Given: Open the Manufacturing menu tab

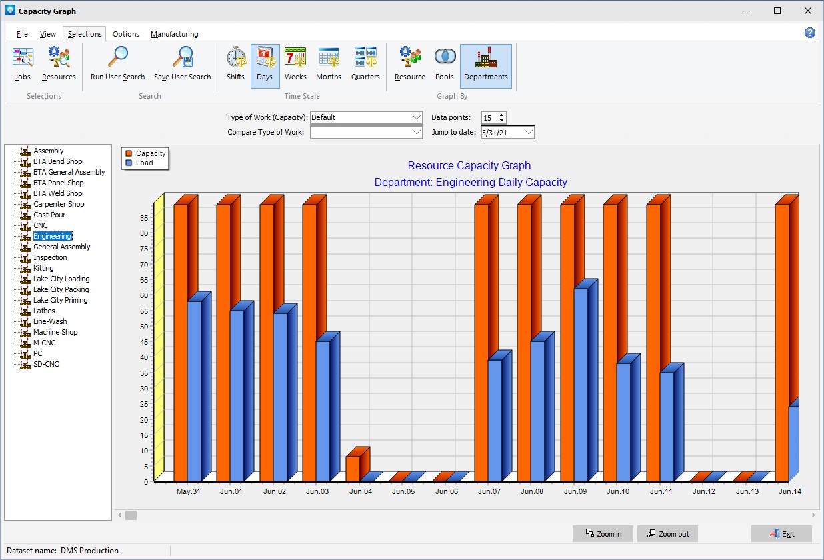Looking at the screenshot, I should (174, 34).
